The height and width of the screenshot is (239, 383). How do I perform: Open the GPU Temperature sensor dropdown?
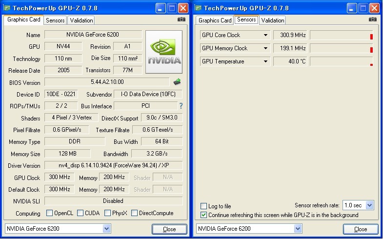click(265, 61)
